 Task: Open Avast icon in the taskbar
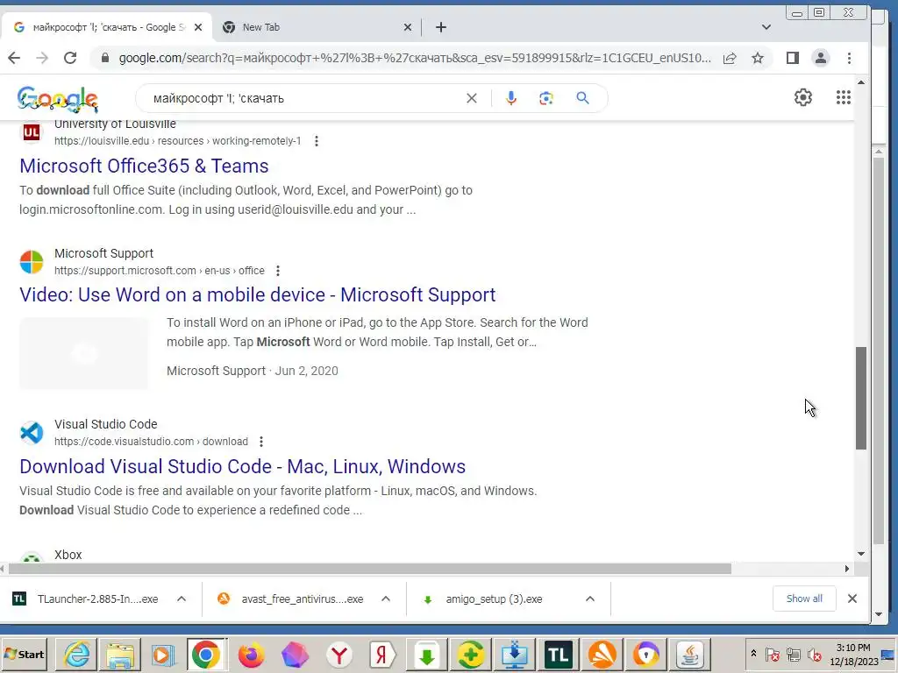click(602, 654)
